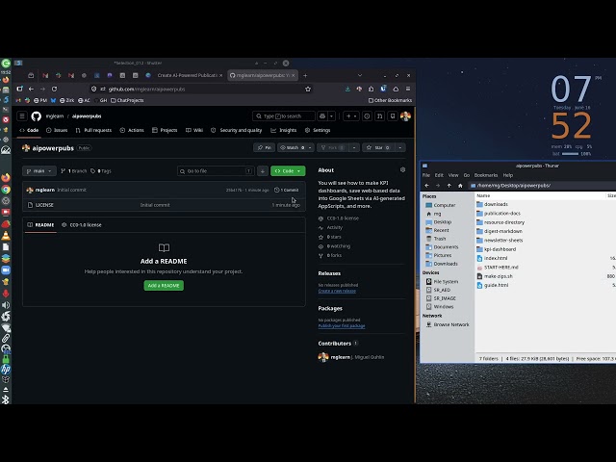Pin the aipowerpubs repository
Viewport: 616px width, 462px height.
[x=264, y=147]
